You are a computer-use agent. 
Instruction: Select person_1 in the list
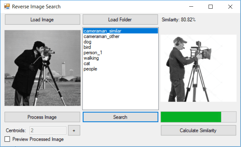(x=91, y=53)
